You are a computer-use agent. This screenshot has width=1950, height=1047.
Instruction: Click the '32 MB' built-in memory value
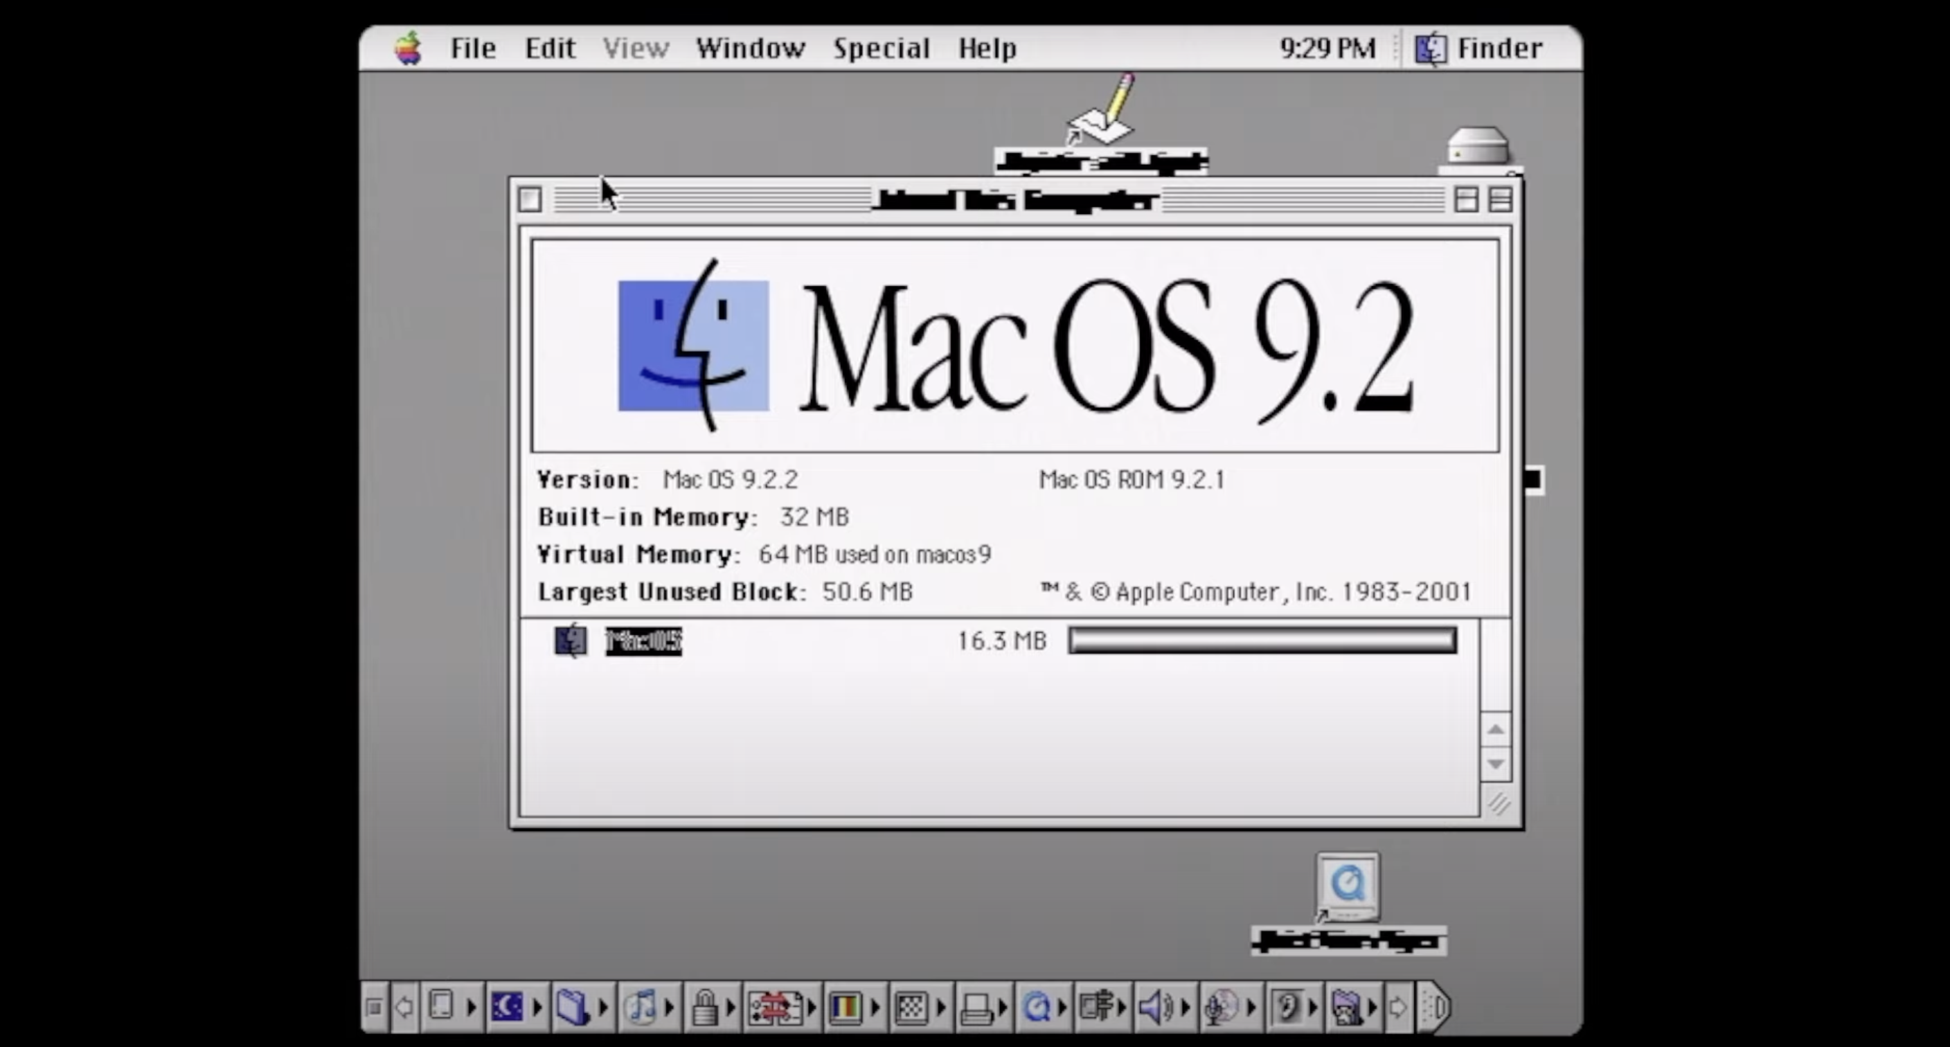[814, 517]
